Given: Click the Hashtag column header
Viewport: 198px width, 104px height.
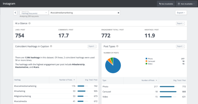Looking at the screenshot, I should [17, 80].
